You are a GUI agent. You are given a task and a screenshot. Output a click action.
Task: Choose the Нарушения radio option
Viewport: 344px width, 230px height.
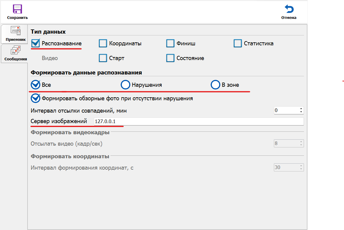pos(126,85)
